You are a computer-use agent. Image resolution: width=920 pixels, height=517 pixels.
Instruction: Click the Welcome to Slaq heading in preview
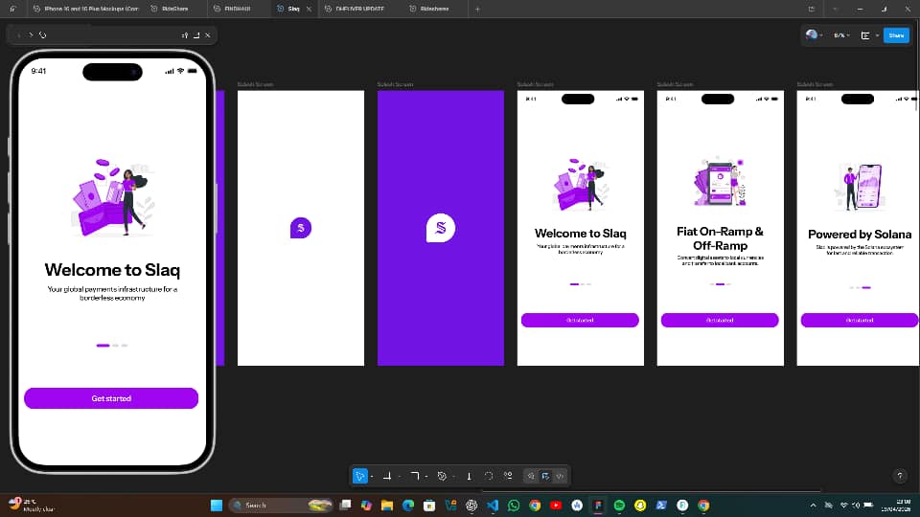pyautogui.click(x=112, y=270)
